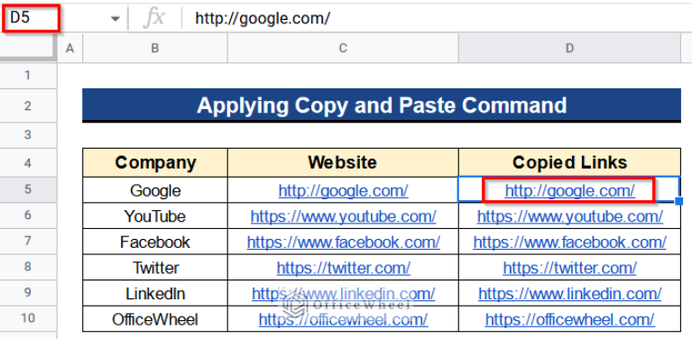Click the fx function icon
Viewport: 692px width, 339px height.
(x=155, y=19)
